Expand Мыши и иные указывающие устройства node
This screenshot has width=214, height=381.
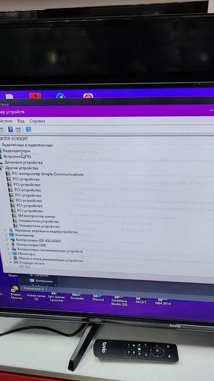[10, 258]
